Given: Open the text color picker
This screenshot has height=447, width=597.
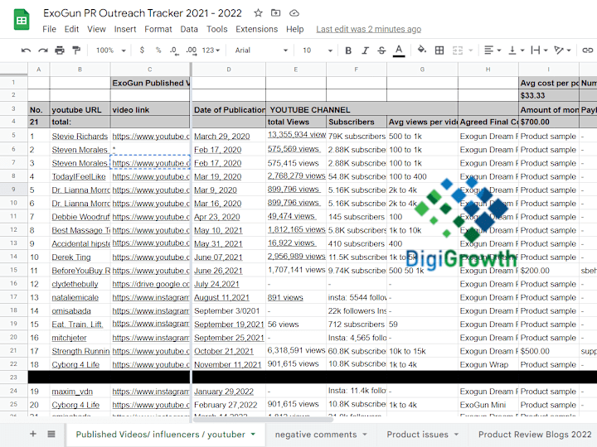Looking at the screenshot, I should point(399,50).
